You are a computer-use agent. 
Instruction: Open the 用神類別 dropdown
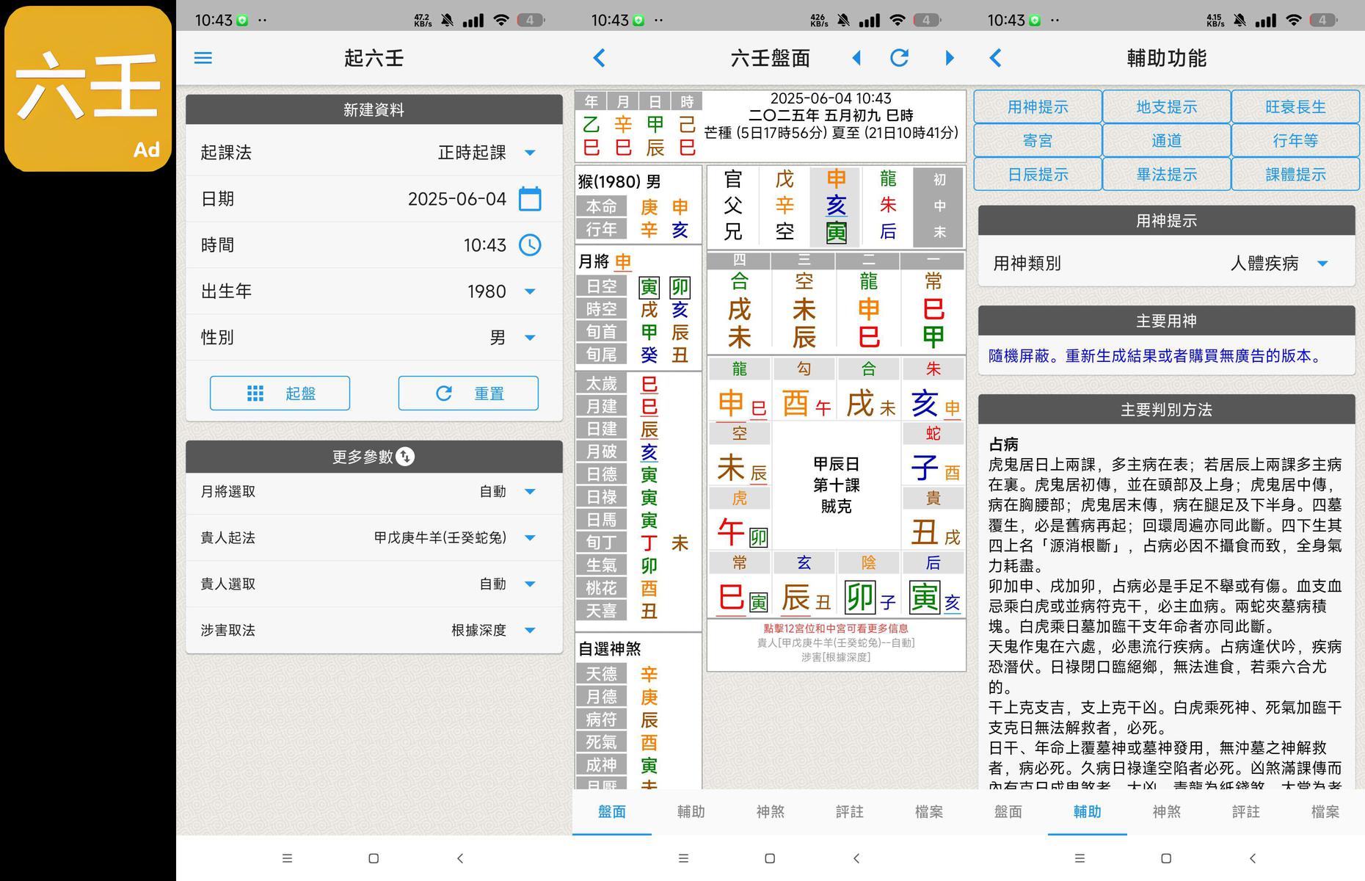(x=1322, y=264)
